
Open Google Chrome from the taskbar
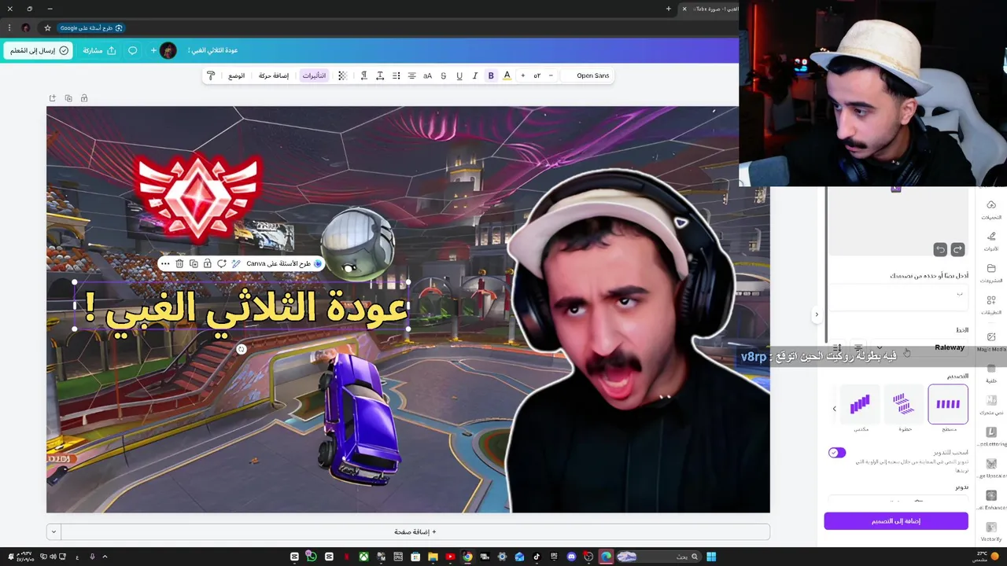point(467,557)
